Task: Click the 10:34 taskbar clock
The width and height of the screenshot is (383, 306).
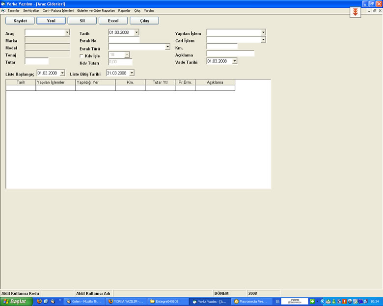Action: click(375, 302)
